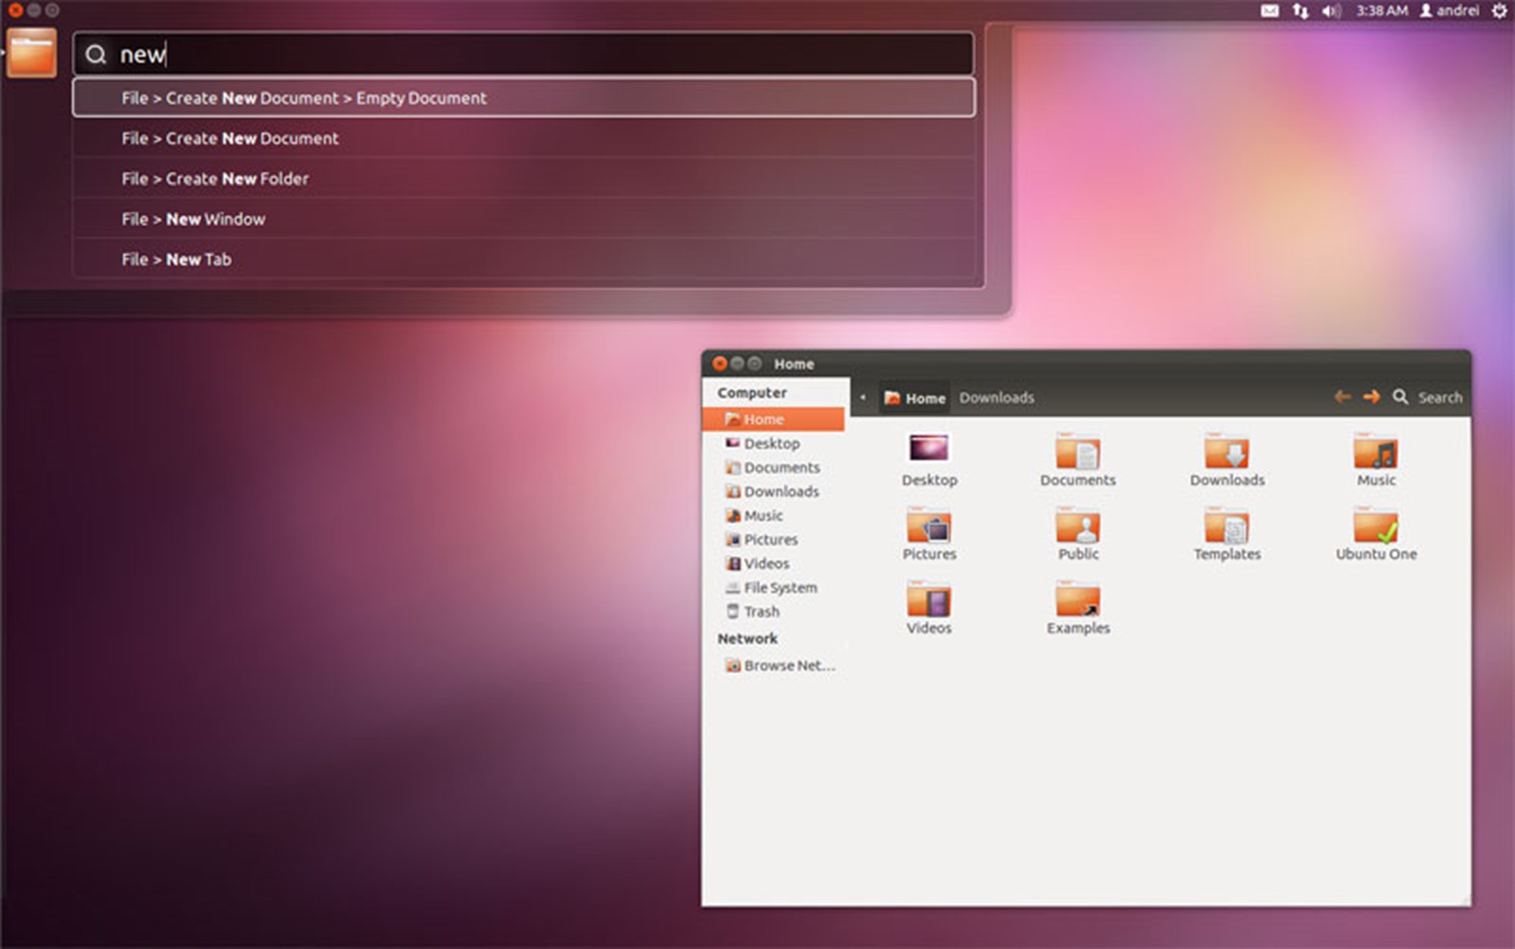Image resolution: width=1515 pixels, height=949 pixels.
Task: Click the Network sidebar heading
Action: pyautogui.click(x=748, y=638)
